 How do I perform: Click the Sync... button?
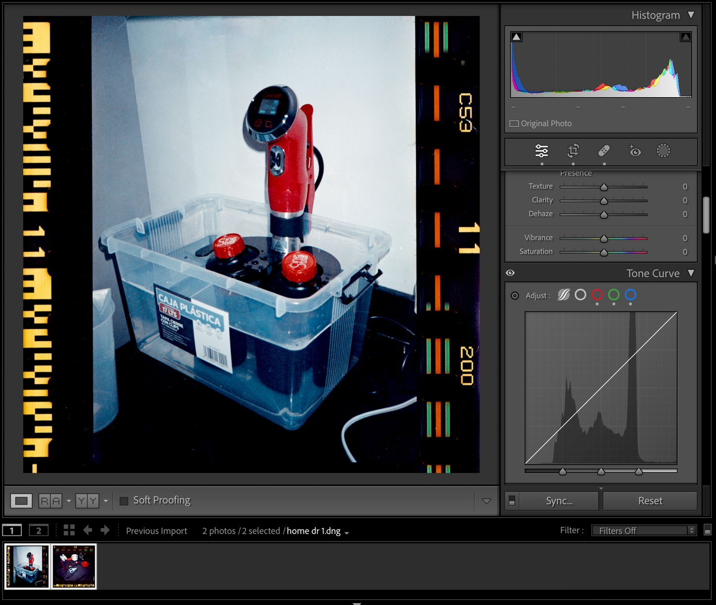(559, 501)
